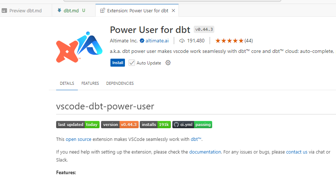Click the last updated today badge
Image resolution: width=336 pixels, height=176 pixels.
coord(78,125)
